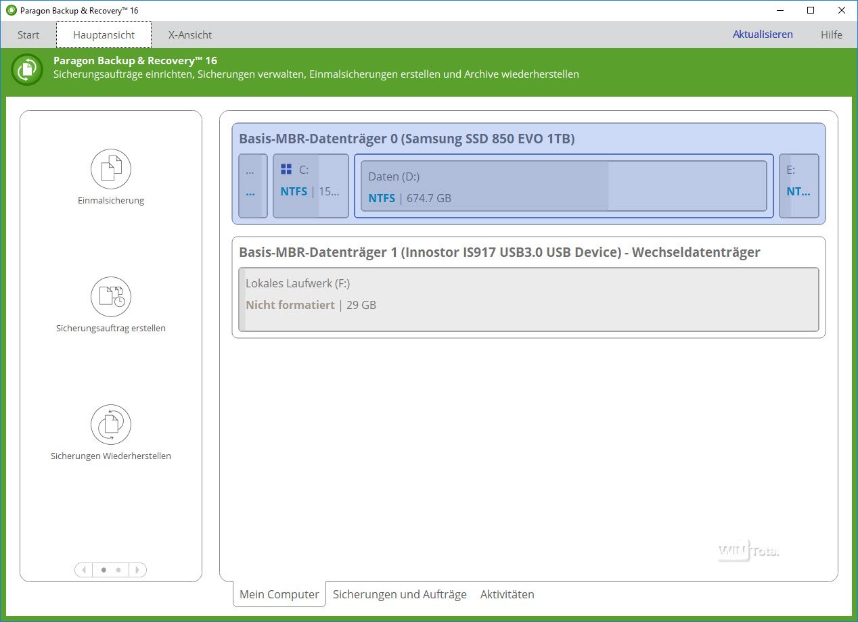Select the E: partition block
The height and width of the screenshot is (622, 858).
tap(799, 186)
